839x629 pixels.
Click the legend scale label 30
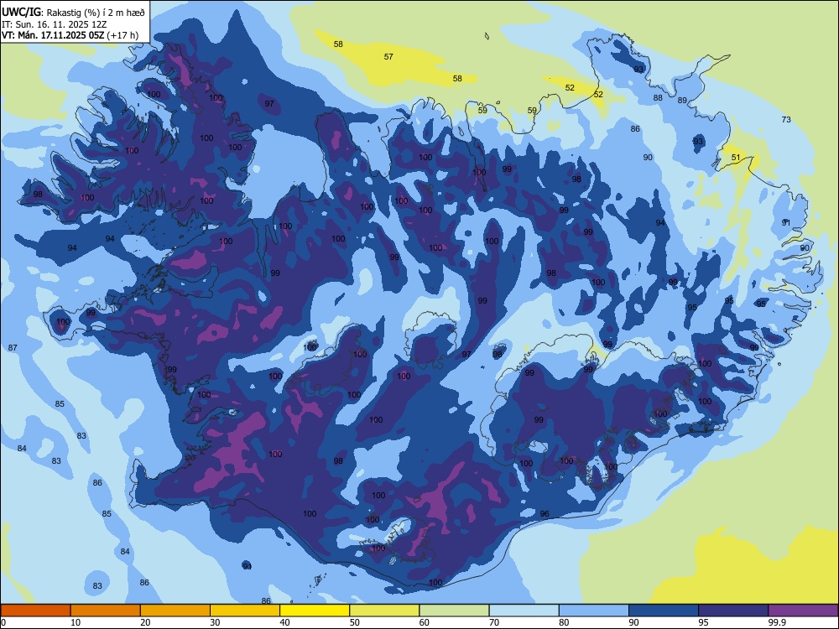[215, 622]
